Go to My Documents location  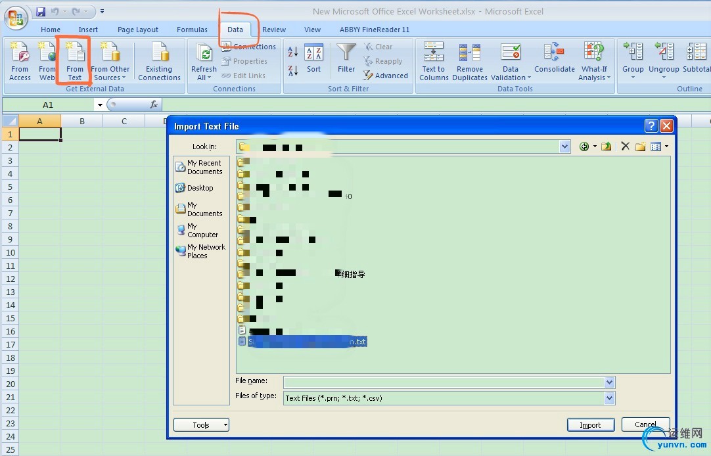tap(200, 209)
